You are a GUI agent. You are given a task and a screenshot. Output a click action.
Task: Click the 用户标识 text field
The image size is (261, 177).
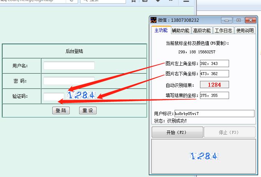coord(214,114)
